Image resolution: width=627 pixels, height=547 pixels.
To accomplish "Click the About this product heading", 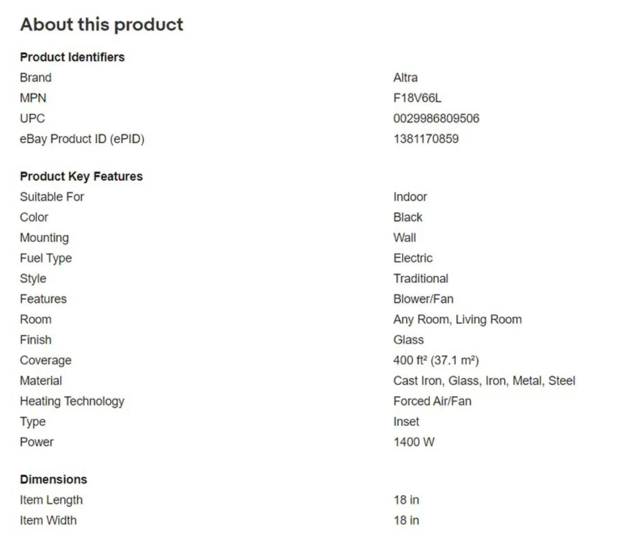I will tap(101, 25).
